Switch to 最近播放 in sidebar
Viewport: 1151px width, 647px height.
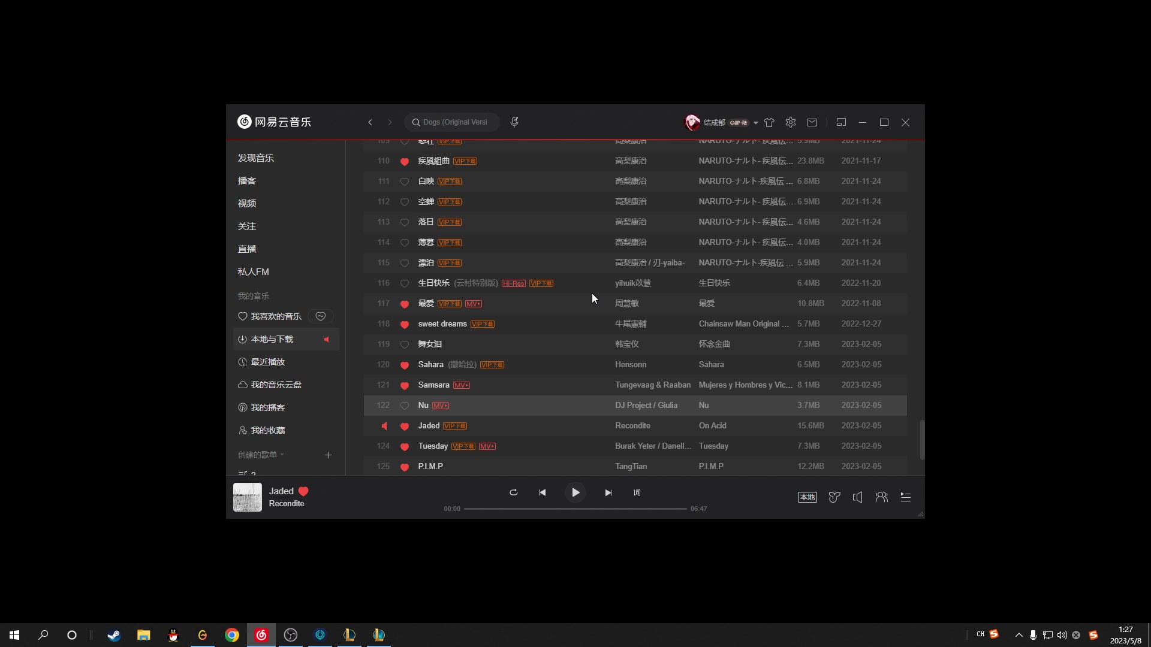pyautogui.click(x=268, y=362)
